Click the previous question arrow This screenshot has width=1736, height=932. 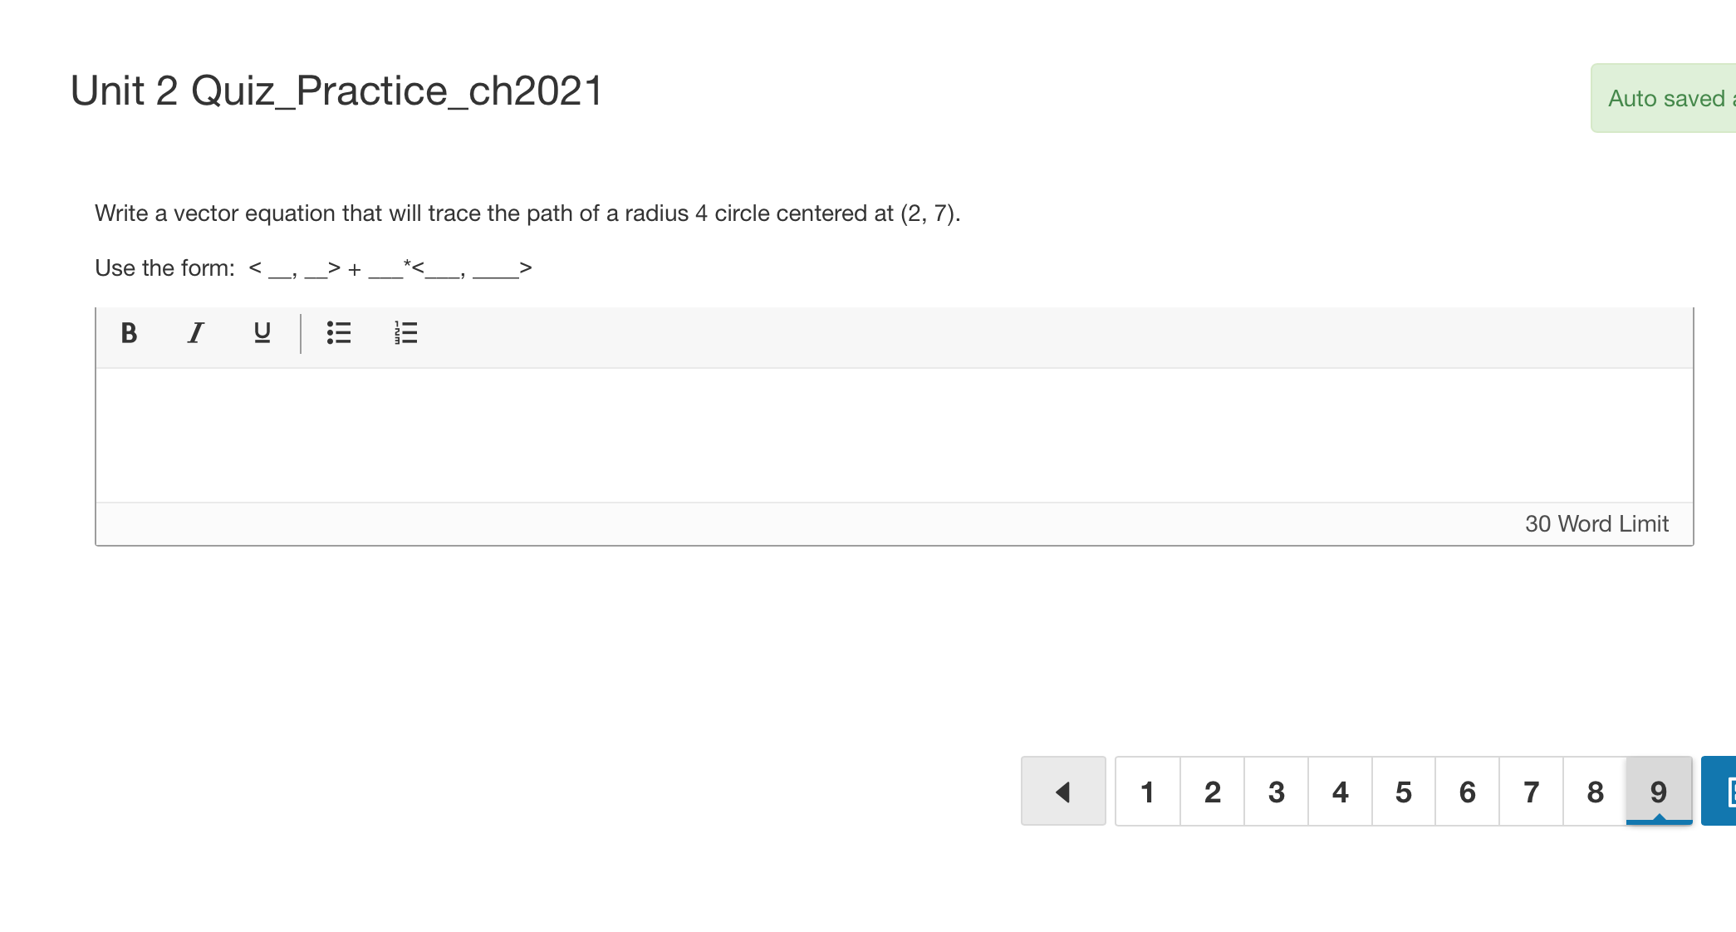click(x=1063, y=792)
